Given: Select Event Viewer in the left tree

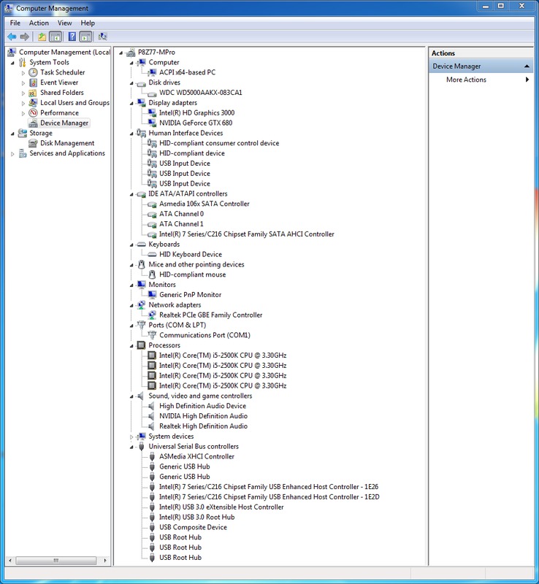Looking at the screenshot, I should point(59,82).
